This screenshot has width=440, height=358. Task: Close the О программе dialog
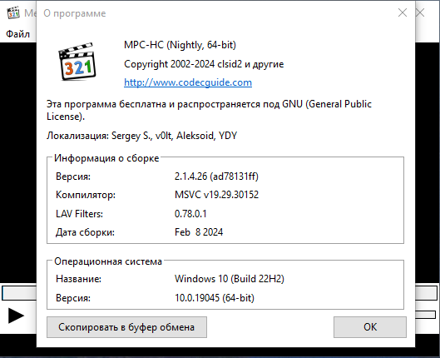403,12
